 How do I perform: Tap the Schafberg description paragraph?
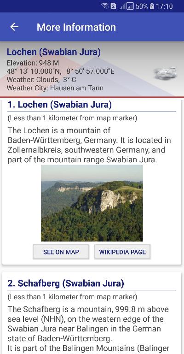click(x=88, y=328)
